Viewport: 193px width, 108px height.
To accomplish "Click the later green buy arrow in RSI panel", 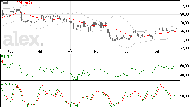I will click(x=77, y=78).
